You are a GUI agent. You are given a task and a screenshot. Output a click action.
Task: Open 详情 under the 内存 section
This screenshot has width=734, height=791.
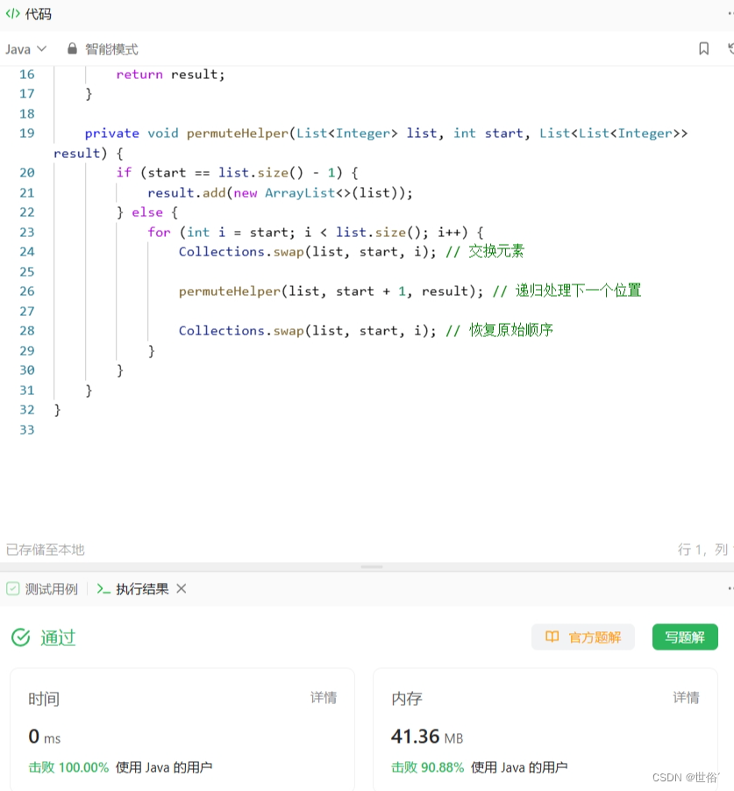pyautogui.click(x=686, y=698)
